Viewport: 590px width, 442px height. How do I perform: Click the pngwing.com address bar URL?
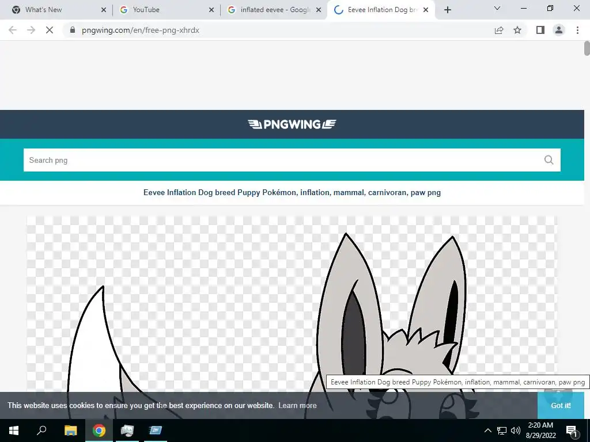click(141, 30)
